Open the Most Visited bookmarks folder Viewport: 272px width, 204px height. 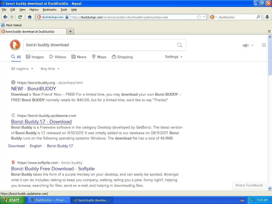pyautogui.click(x=11, y=25)
